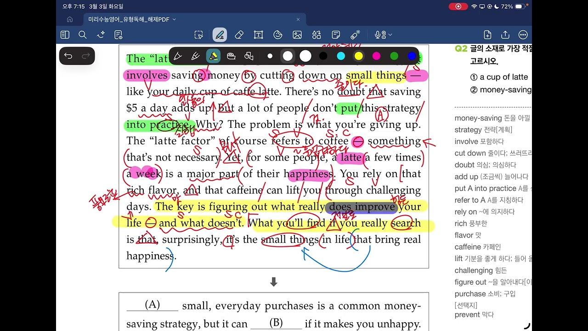The width and height of the screenshot is (588, 331).
Task: Expand the microphone recording options
Action: [x=390, y=35]
